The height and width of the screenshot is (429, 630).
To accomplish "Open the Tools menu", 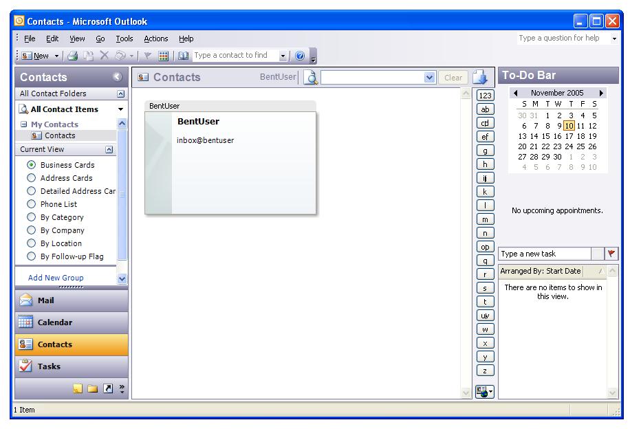I will click(x=124, y=38).
